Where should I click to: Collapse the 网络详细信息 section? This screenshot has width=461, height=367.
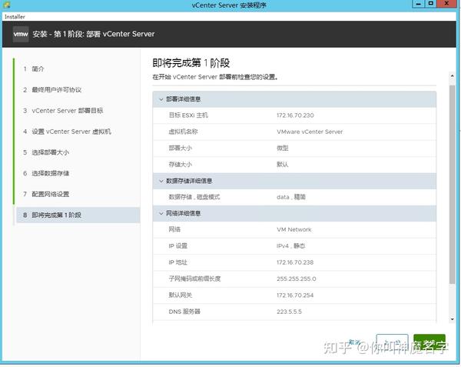(x=161, y=213)
